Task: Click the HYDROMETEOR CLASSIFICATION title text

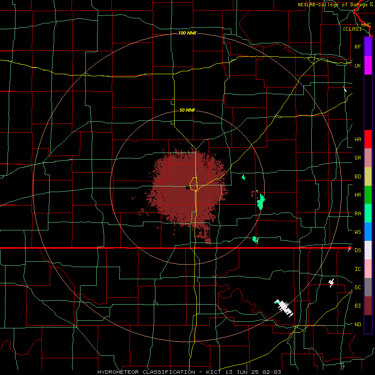Action: pyautogui.click(x=146, y=372)
